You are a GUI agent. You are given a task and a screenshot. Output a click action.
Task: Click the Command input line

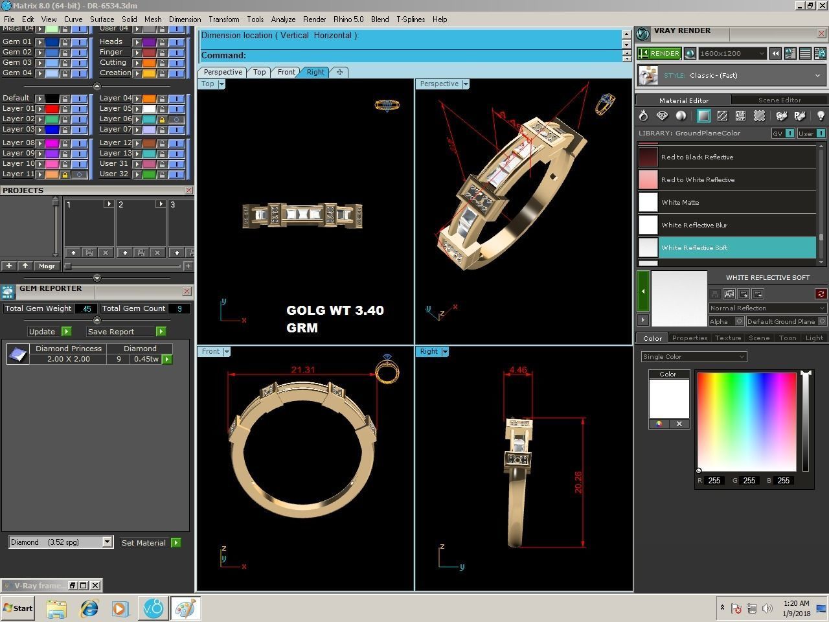[x=410, y=56]
